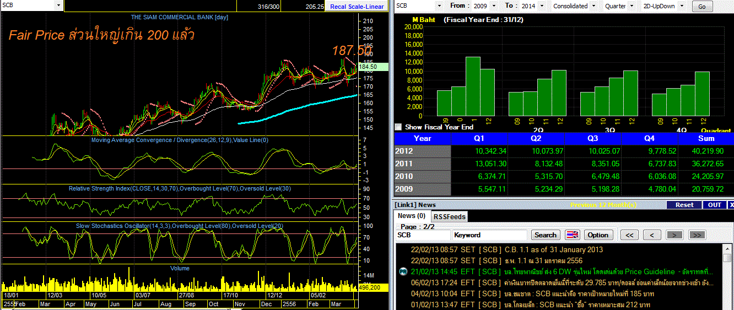The image size is (734, 310).
Task: Click the 205.25 value in top bar
Action: [314, 7]
